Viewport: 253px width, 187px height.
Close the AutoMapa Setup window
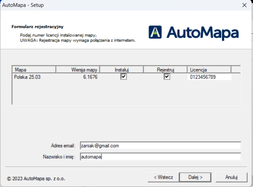(x=244, y=5)
